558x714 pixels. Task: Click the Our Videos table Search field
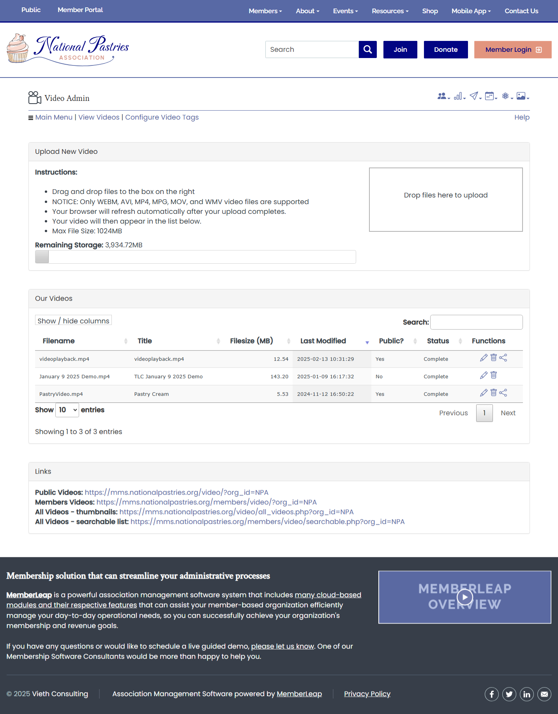tap(476, 322)
